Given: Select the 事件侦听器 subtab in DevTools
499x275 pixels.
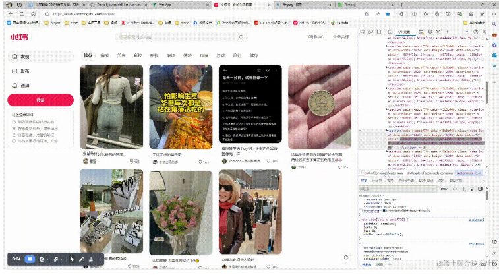Looking at the screenshot, I should point(406,181).
